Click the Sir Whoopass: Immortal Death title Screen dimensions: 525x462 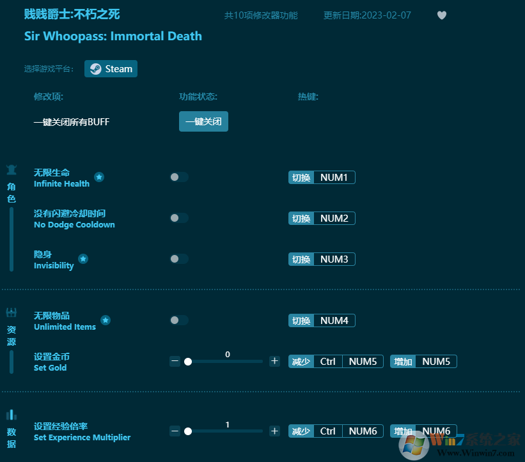113,36
